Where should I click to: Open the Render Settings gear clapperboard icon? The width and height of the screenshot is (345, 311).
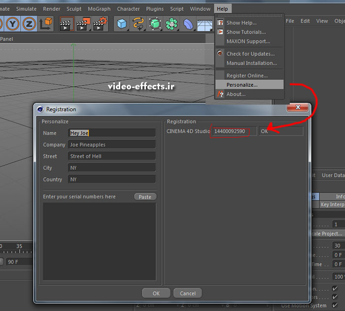[100, 24]
